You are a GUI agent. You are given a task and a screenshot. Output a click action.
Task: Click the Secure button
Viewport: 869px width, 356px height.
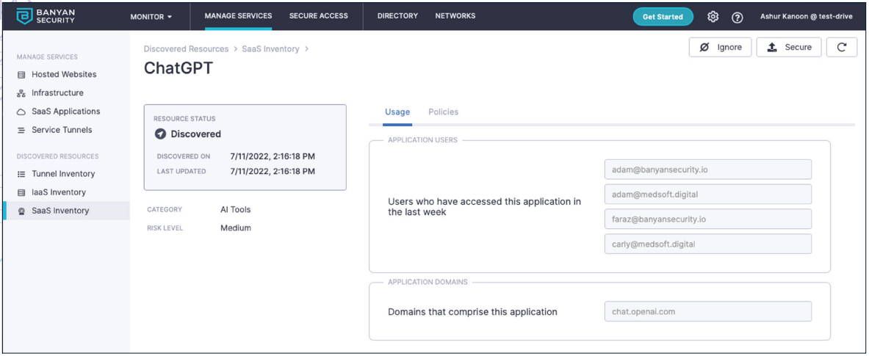pos(789,47)
